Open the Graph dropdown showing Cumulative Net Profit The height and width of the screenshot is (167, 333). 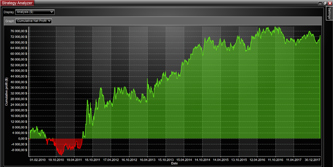coord(34,21)
